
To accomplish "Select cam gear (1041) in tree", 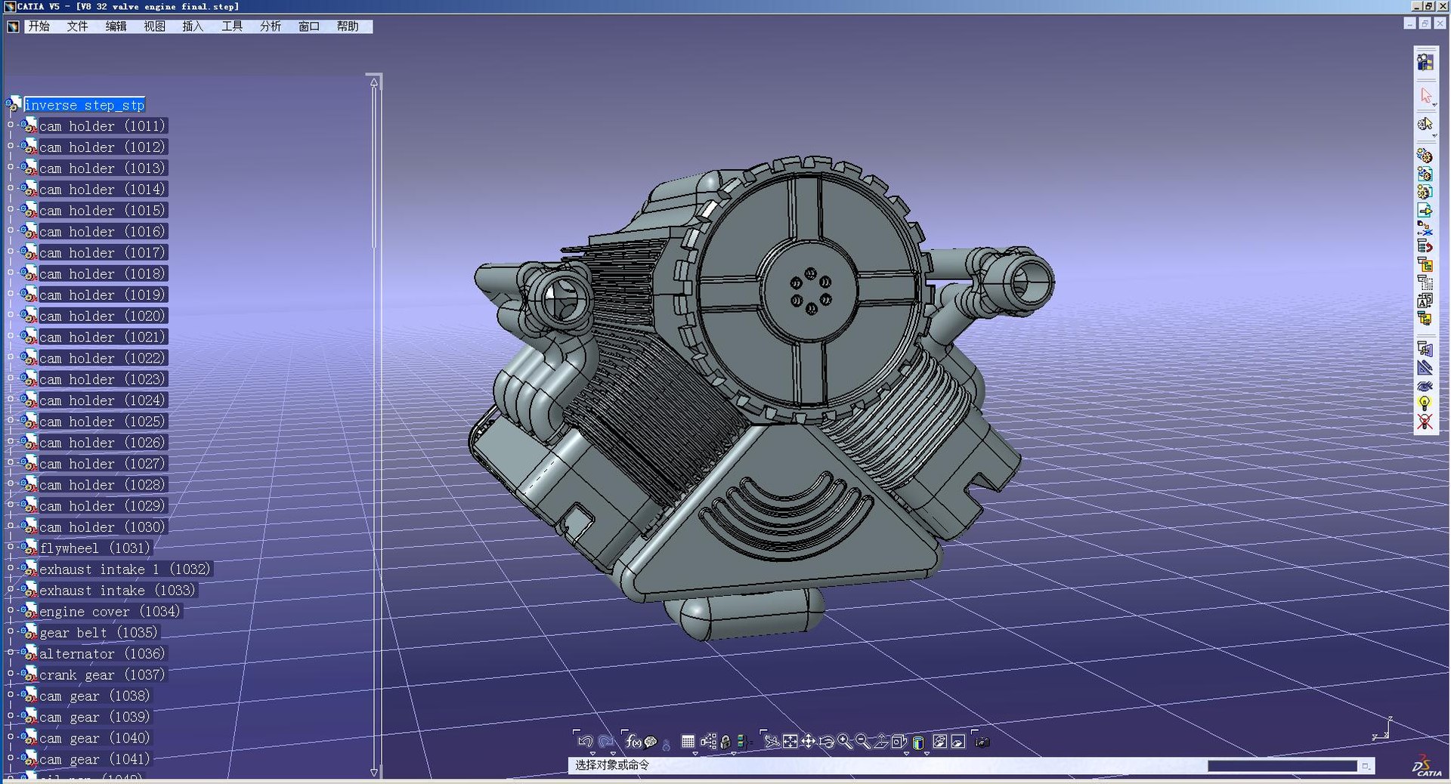I will tap(94, 759).
